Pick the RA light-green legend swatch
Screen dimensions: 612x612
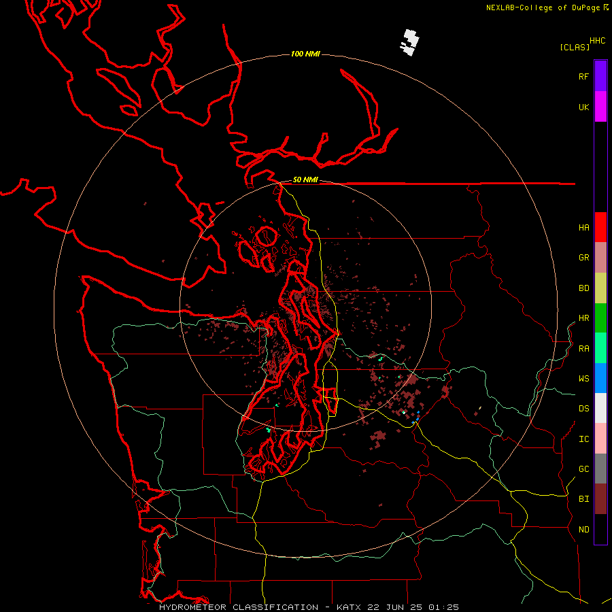pyautogui.click(x=600, y=348)
